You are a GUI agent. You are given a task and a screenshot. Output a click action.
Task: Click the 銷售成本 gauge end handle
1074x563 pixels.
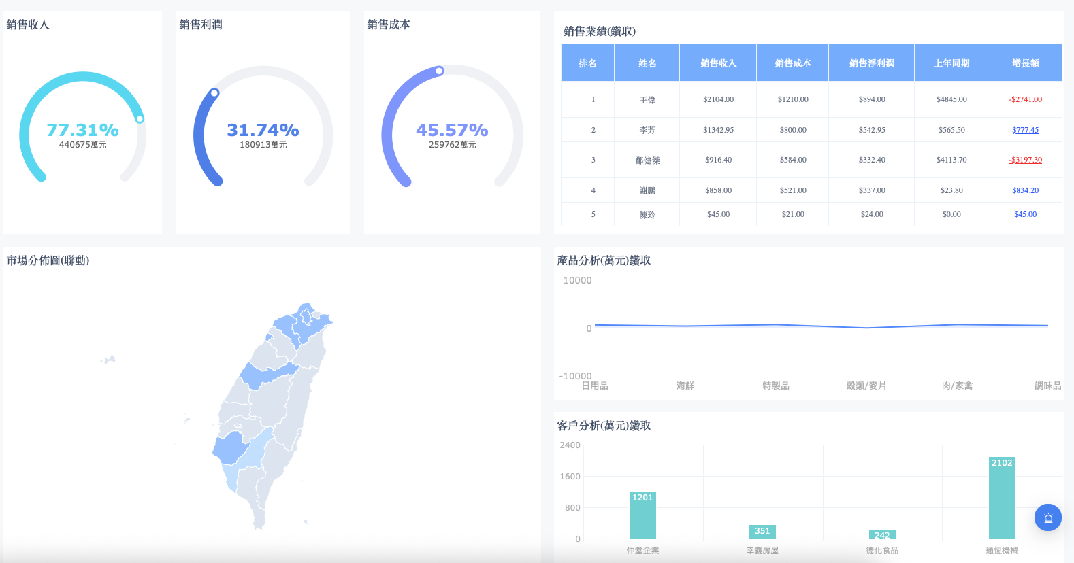coord(440,71)
